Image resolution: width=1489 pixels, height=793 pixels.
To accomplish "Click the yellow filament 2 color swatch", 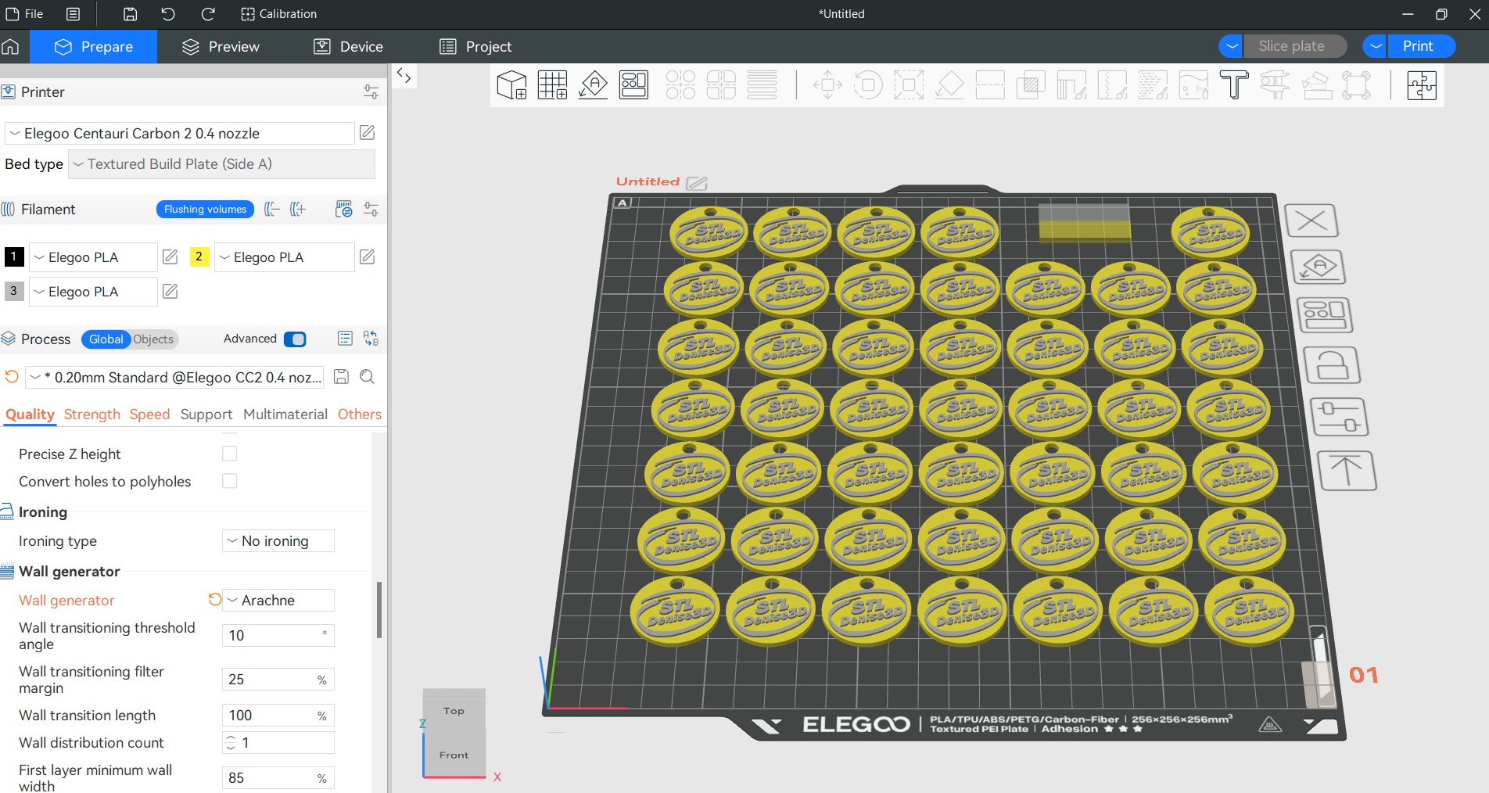I will 199,257.
